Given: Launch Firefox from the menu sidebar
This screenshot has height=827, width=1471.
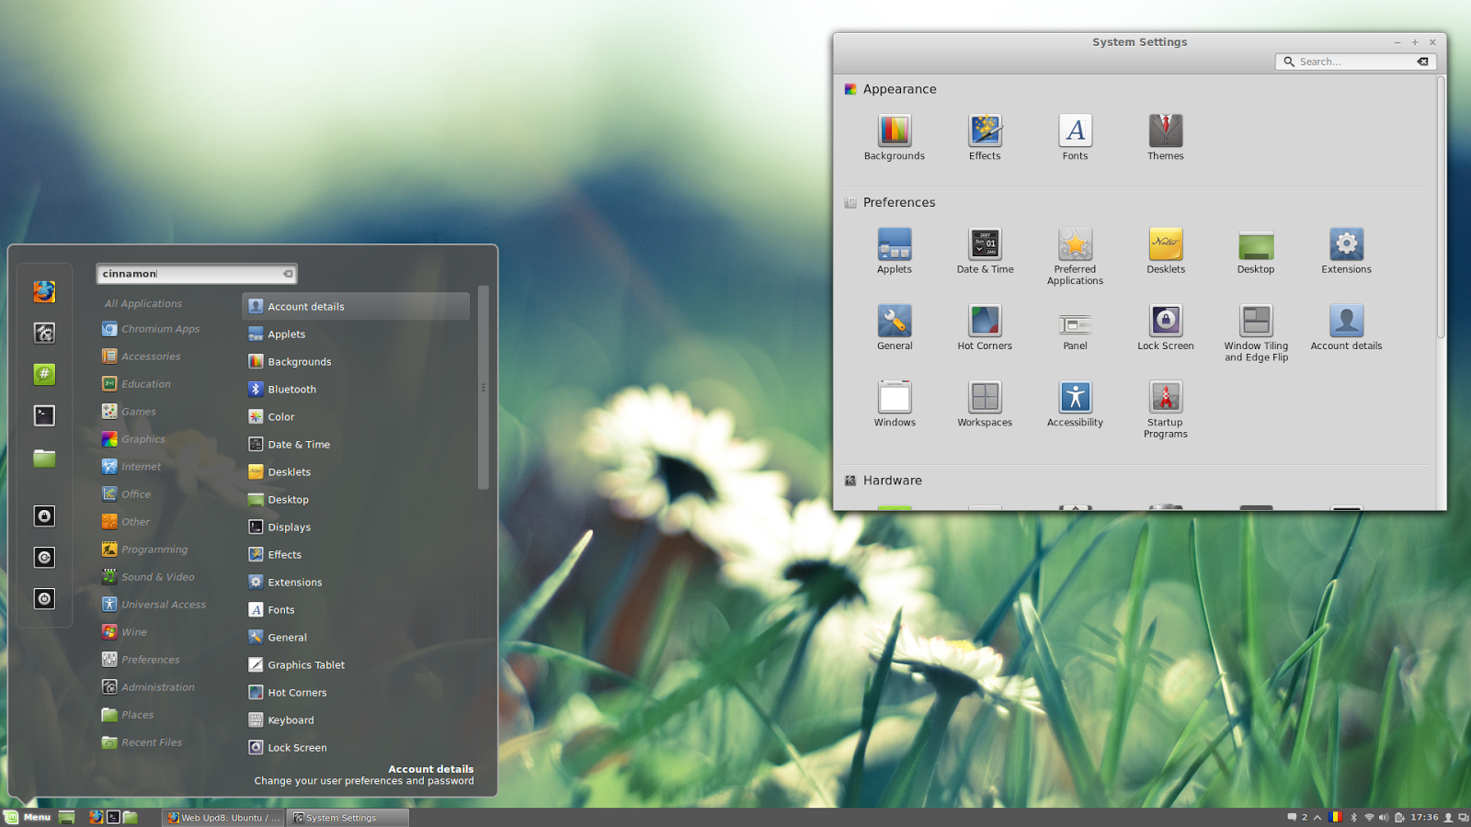Looking at the screenshot, I should [44, 291].
